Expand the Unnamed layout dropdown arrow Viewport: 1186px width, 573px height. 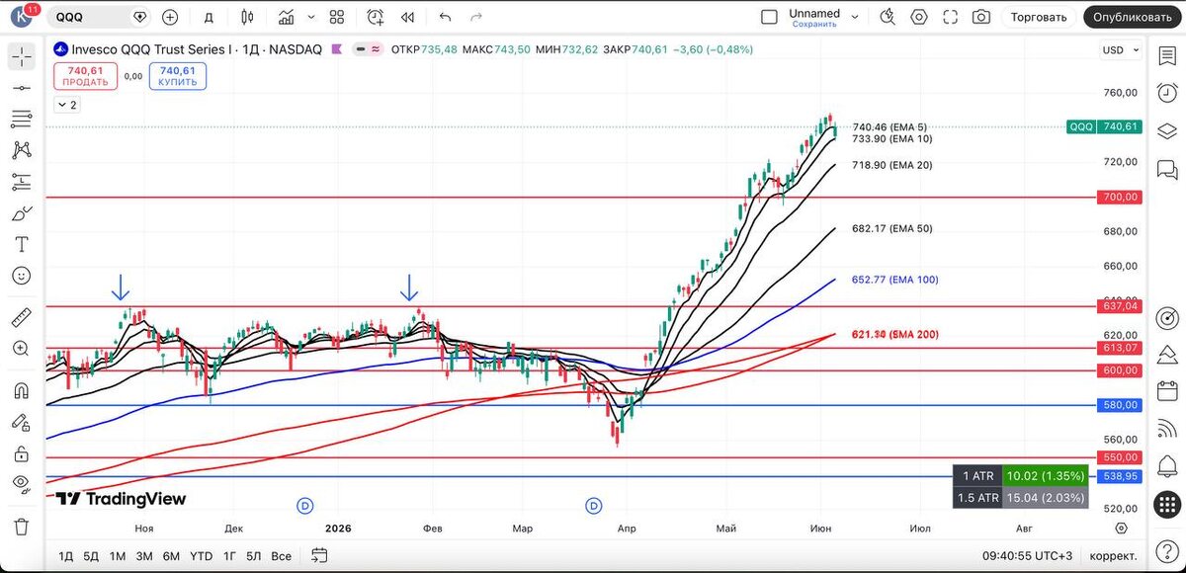(855, 17)
